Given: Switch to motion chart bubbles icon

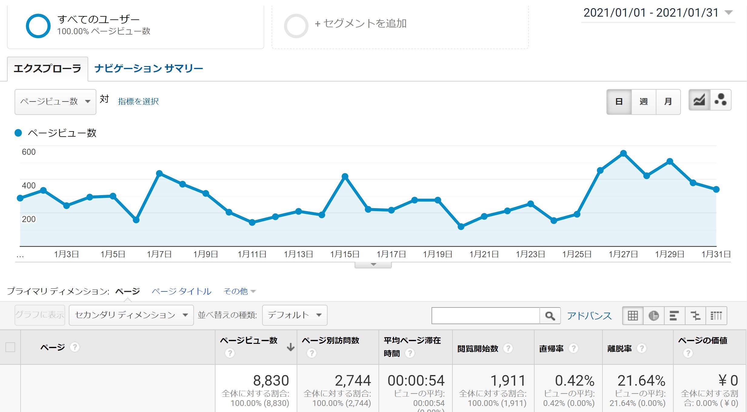Looking at the screenshot, I should (x=720, y=100).
